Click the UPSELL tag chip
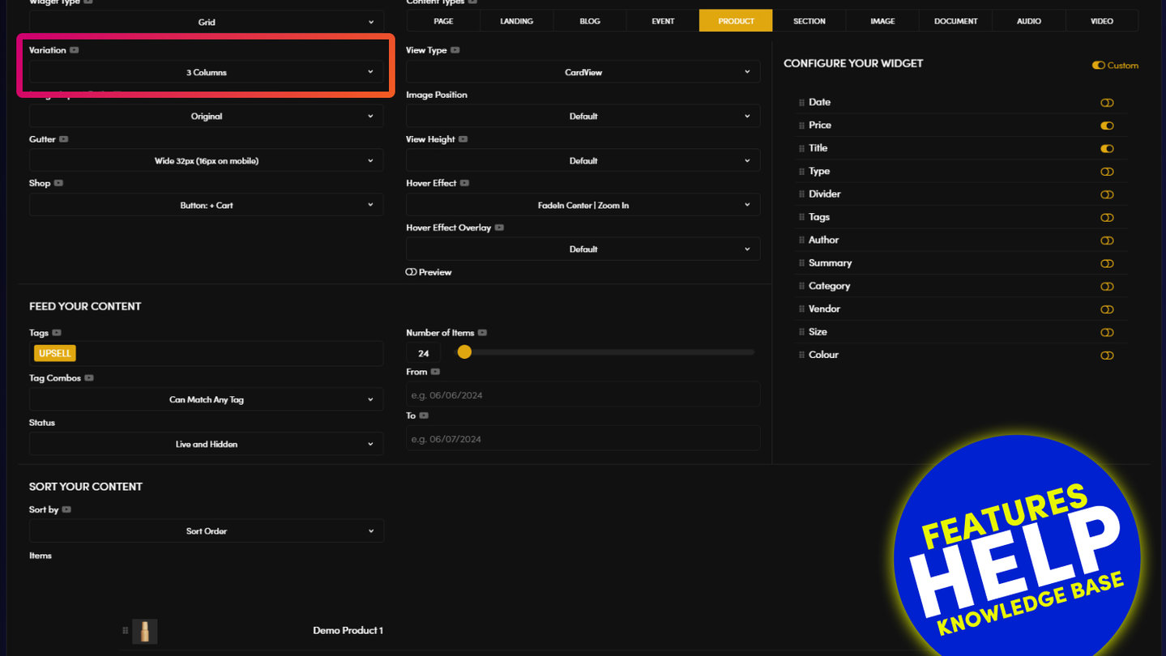 click(x=55, y=353)
